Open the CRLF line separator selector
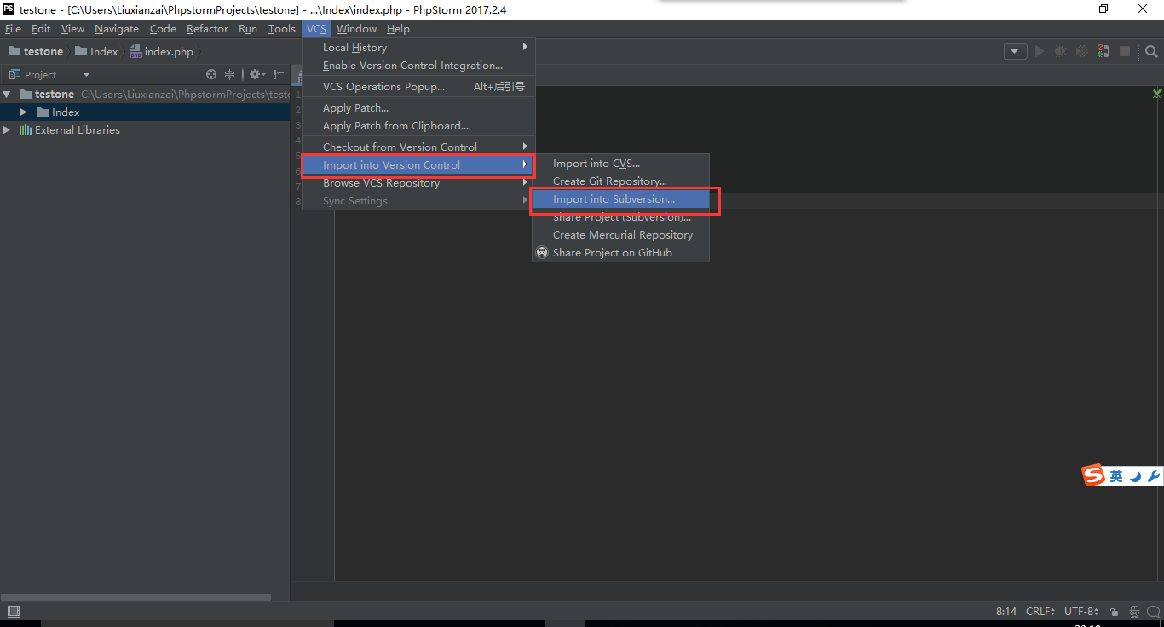This screenshot has width=1164, height=627. click(x=1041, y=612)
